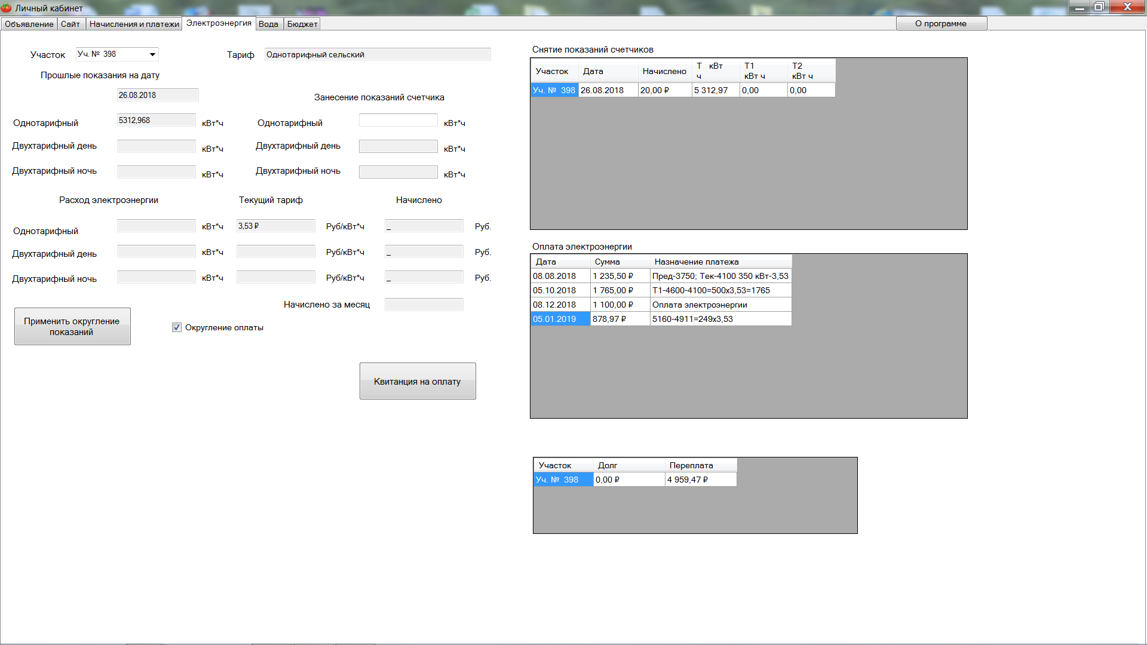Switch to the Вода tab
Viewport: 1147px width, 645px height.
click(x=268, y=24)
